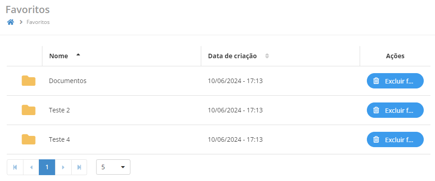Click the Nome column header
The width and height of the screenshot is (435, 181).
[59, 56]
